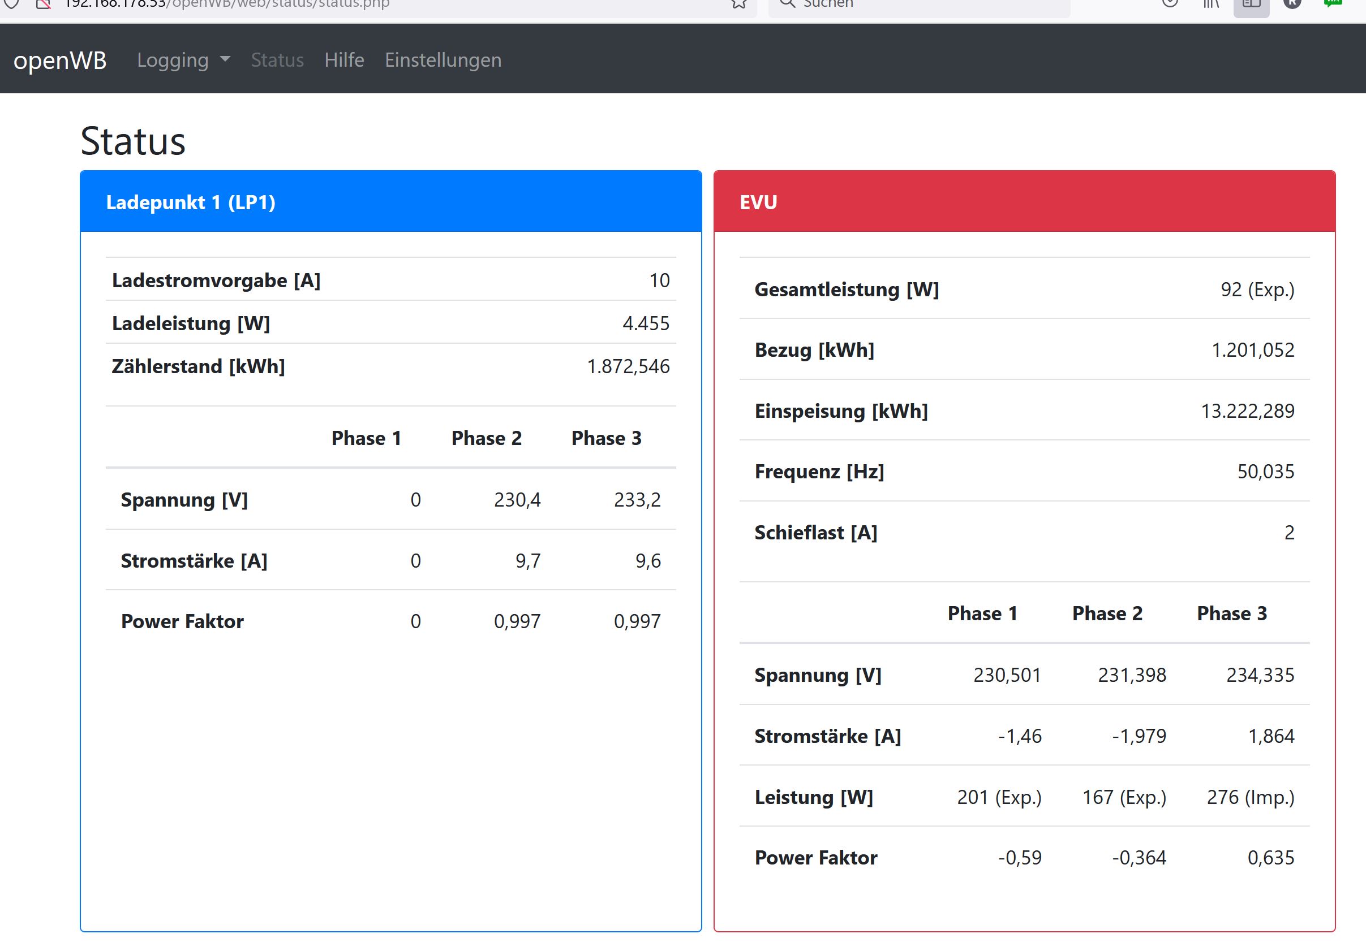Go to the Status nav item
1366x951 pixels.
277,60
